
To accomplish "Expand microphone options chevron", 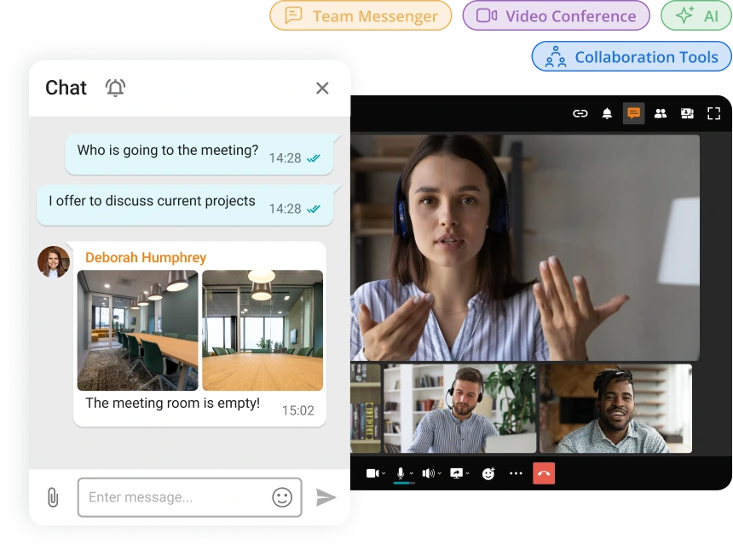I will [x=412, y=473].
